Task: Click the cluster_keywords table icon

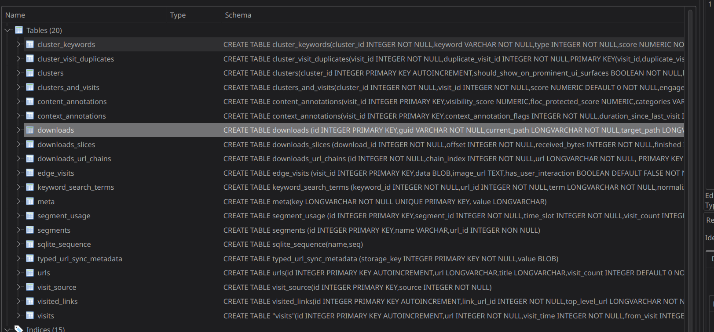Action: click(x=30, y=44)
